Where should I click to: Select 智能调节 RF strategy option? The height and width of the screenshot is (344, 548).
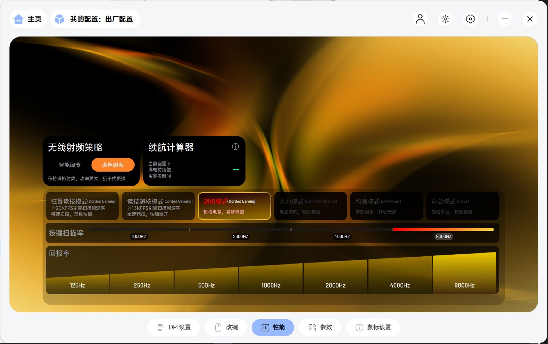coord(70,165)
